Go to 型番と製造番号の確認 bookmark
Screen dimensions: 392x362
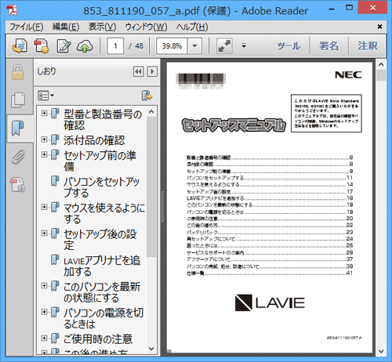103,120
